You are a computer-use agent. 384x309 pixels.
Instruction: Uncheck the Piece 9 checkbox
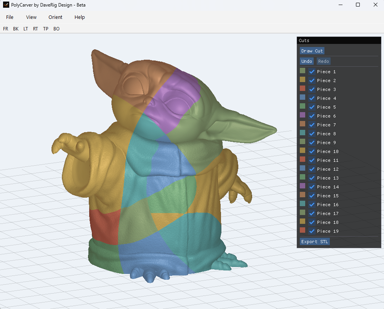(x=312, y=142)
